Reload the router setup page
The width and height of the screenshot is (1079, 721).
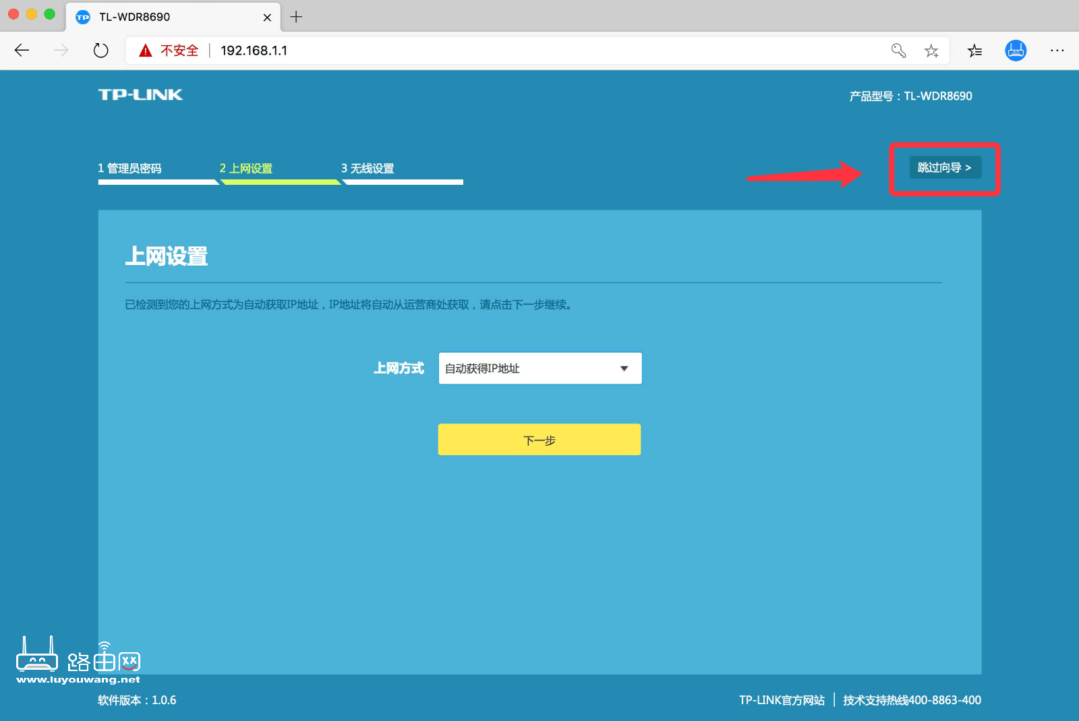[100, 51]
